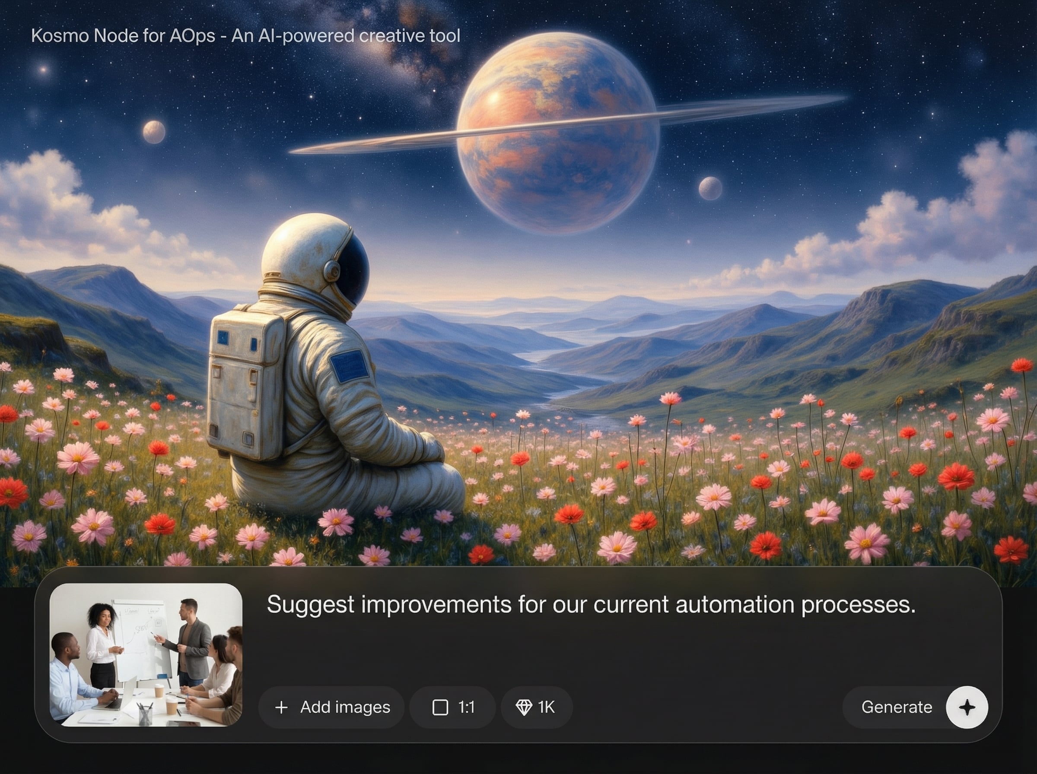Click the plus icon beside Add images
The width and height of the screenshot is (1037, 774).
pos(281,707)
